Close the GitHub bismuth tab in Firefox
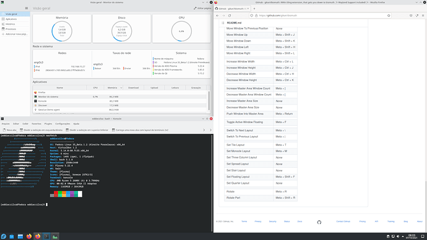This screenshot has width=427, height=240. pyautogui.click(x=248, y=9)
